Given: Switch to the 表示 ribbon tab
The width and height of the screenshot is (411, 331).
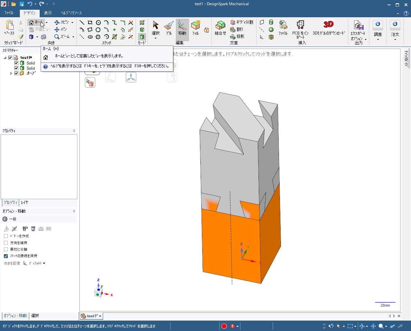Looking at the screenshot, I should tap(48, 13).
